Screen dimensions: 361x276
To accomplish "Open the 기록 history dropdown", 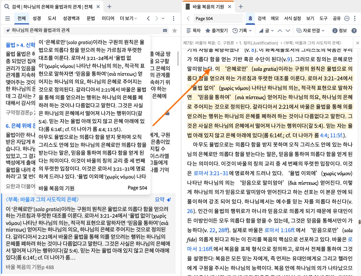I will (x=242, y=30).
